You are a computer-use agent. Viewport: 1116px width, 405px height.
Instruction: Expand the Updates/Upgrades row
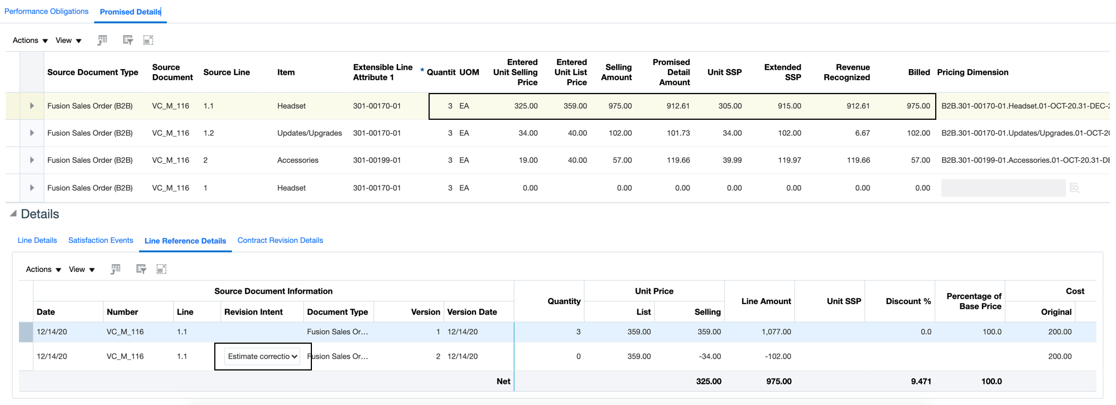click(32, 133)
